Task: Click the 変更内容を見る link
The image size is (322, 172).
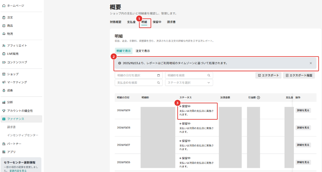Action: click(x=18, y=171)
